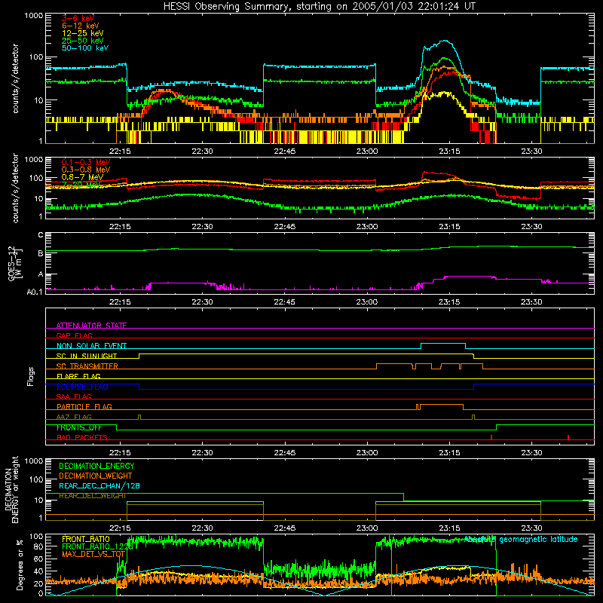Click the yellow 12-25 keV legend label
Viewport: 603px width, 603px height.
pos(82,33)
